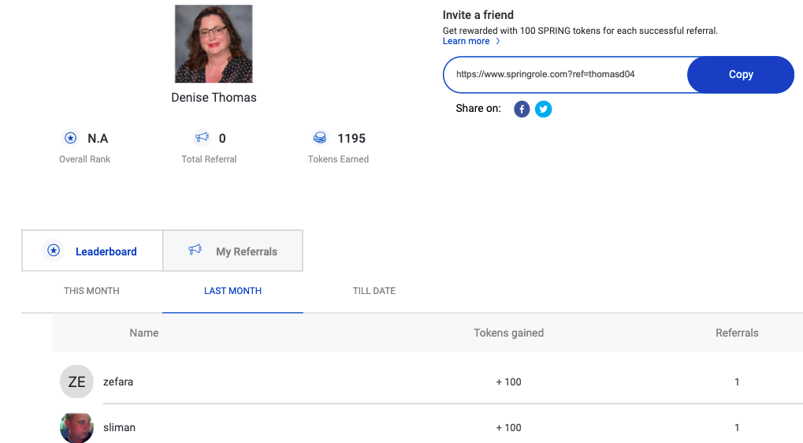Select the THIS MONTH tab

(91, 291)
